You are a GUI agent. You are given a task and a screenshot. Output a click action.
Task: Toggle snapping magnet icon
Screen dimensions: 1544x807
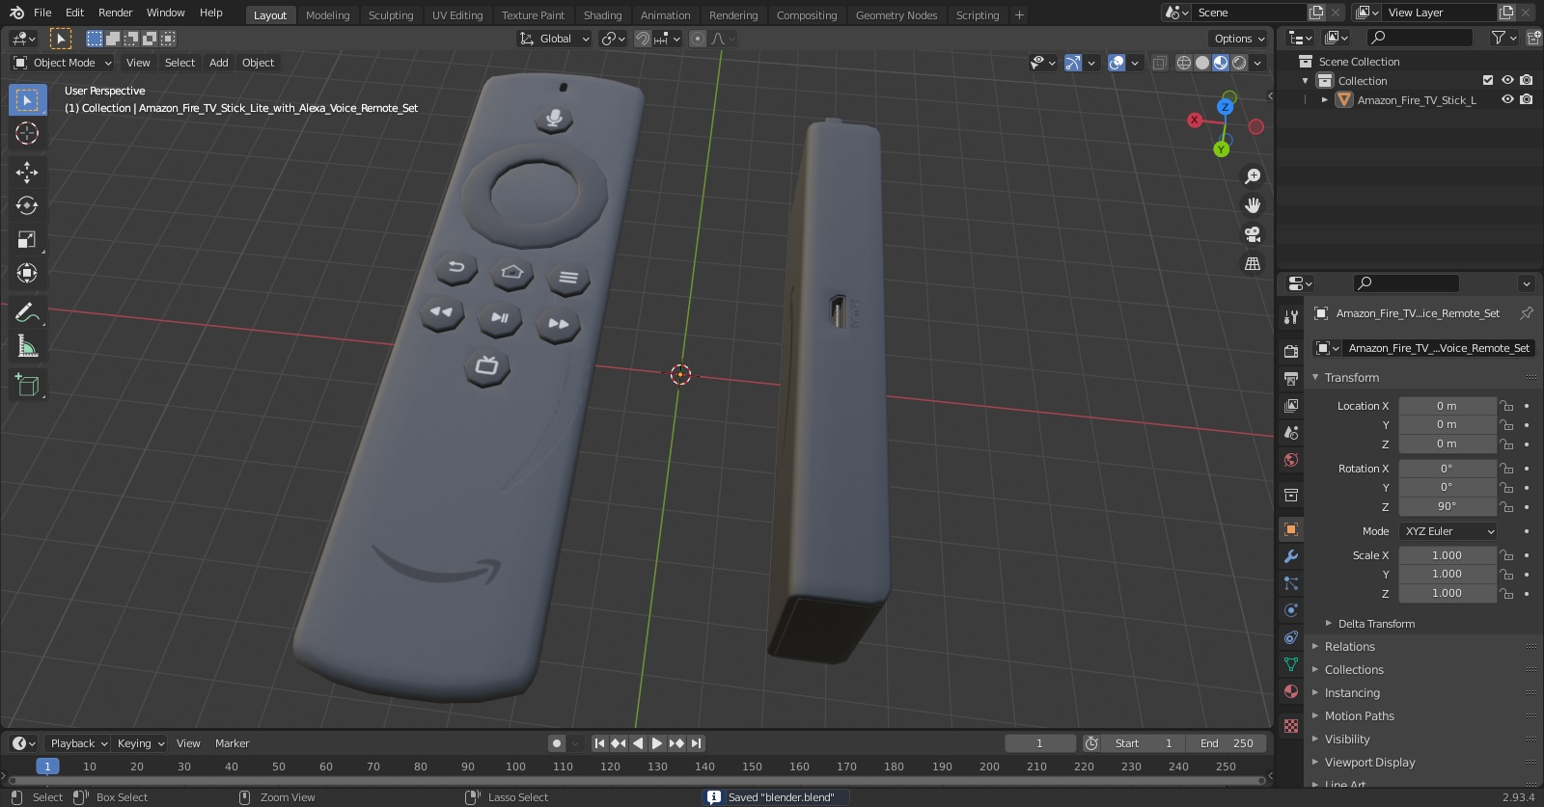coord(642,39)
